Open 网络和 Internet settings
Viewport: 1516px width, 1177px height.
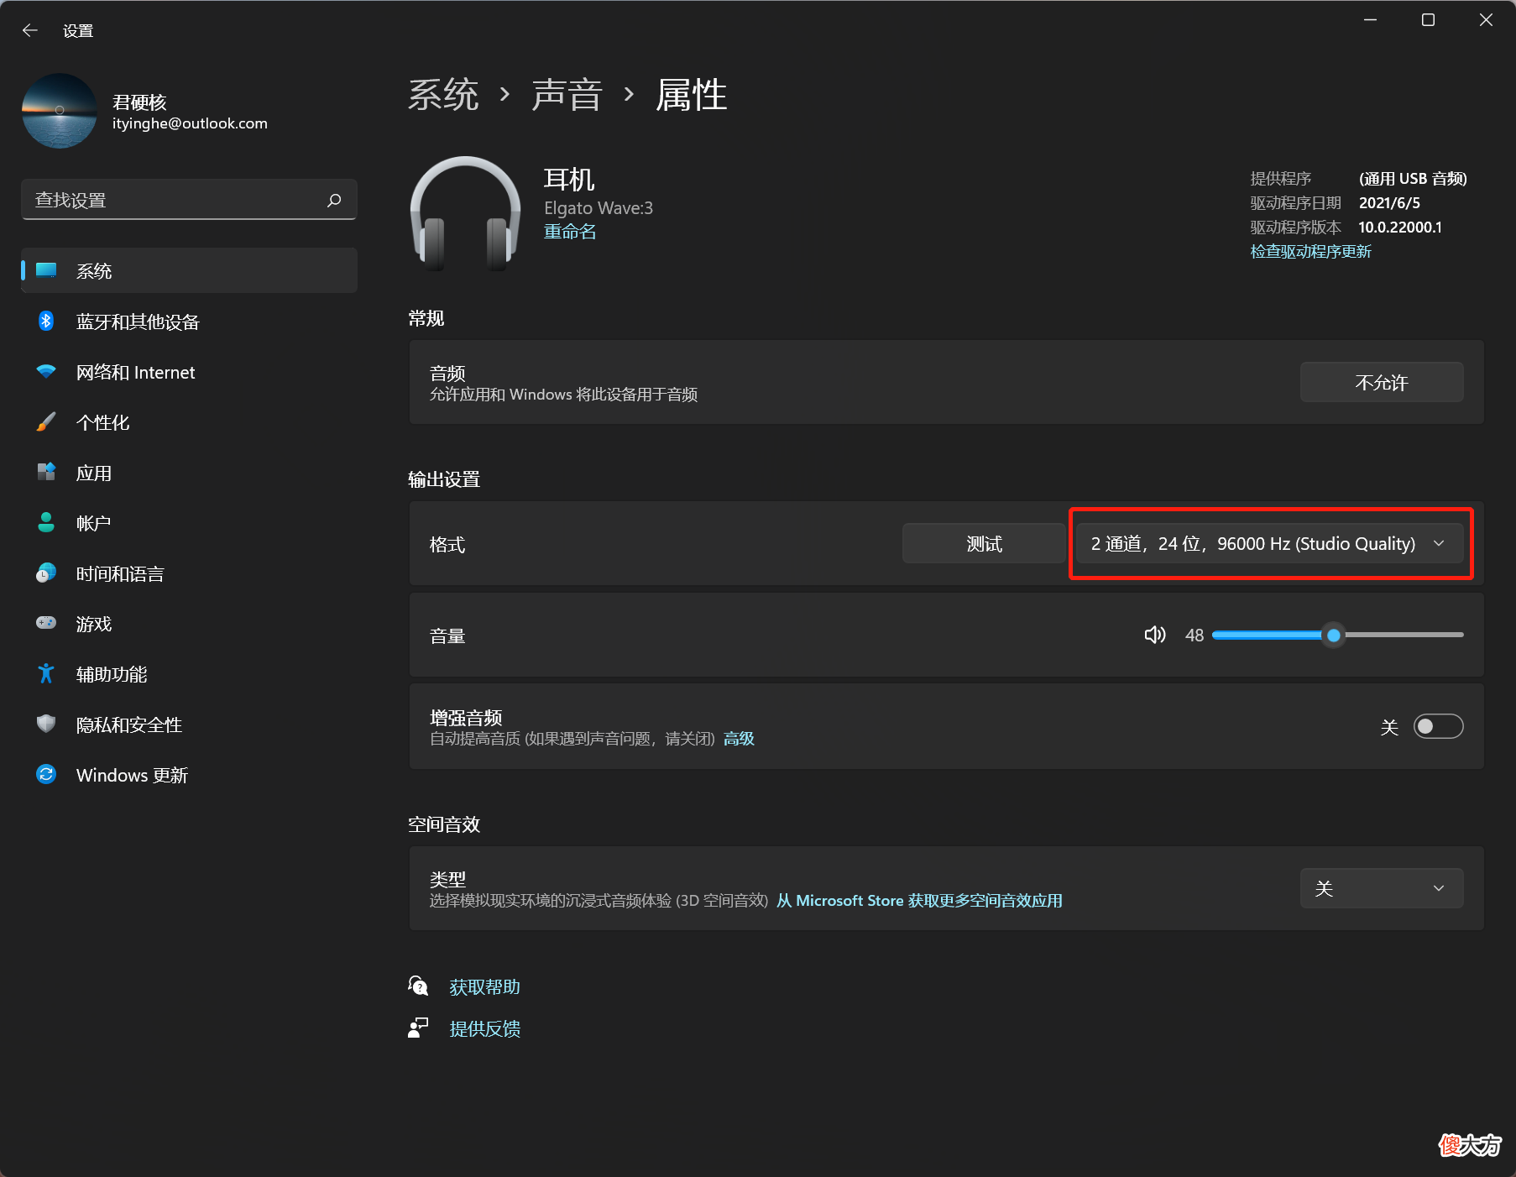point(190,372)
